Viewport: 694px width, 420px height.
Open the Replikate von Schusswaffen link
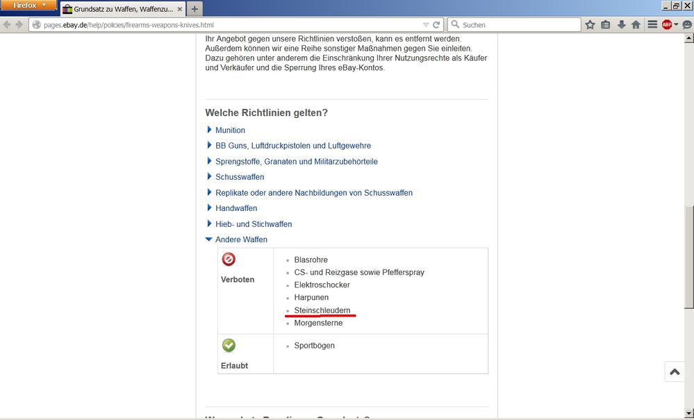[x=313, y=192]
